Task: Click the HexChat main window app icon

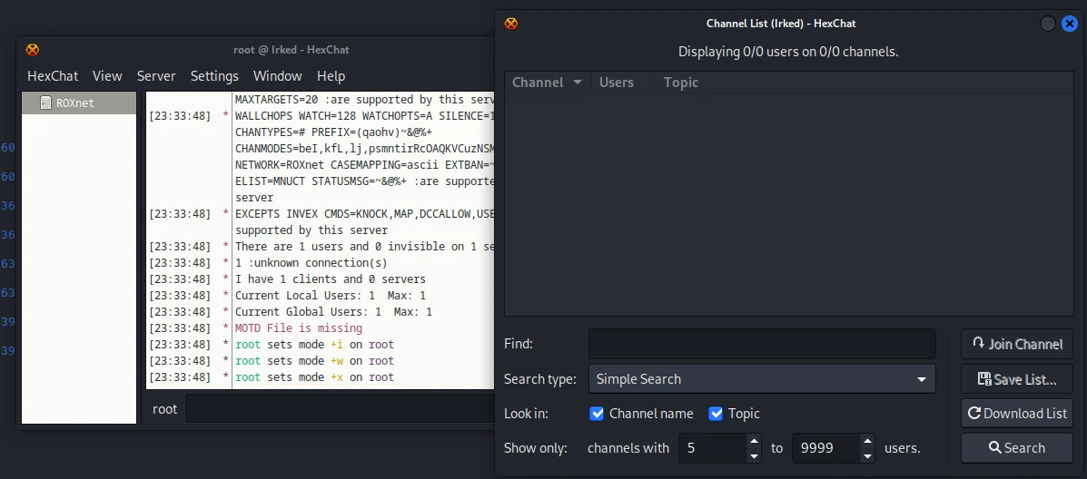Action: click(x=33, y=50)
